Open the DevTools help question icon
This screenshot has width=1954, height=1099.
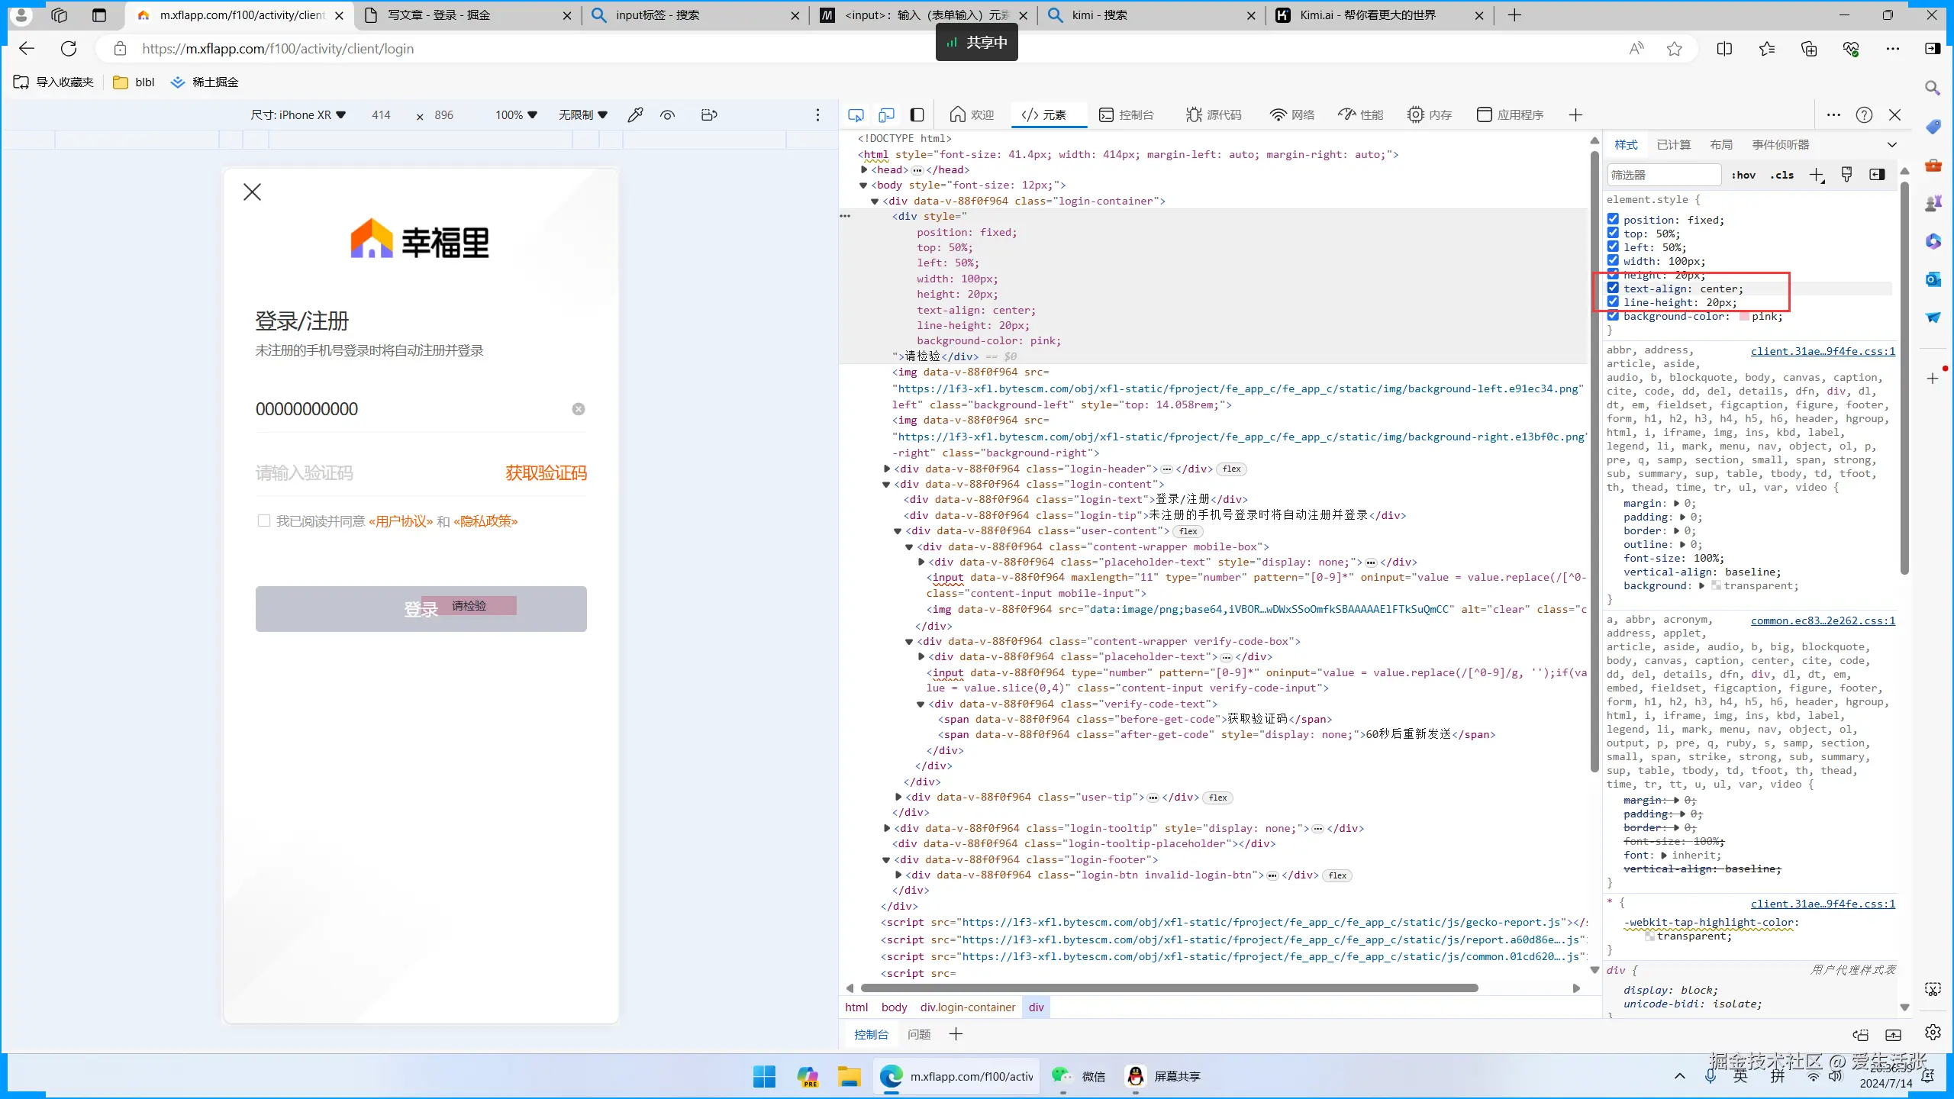1864,114
